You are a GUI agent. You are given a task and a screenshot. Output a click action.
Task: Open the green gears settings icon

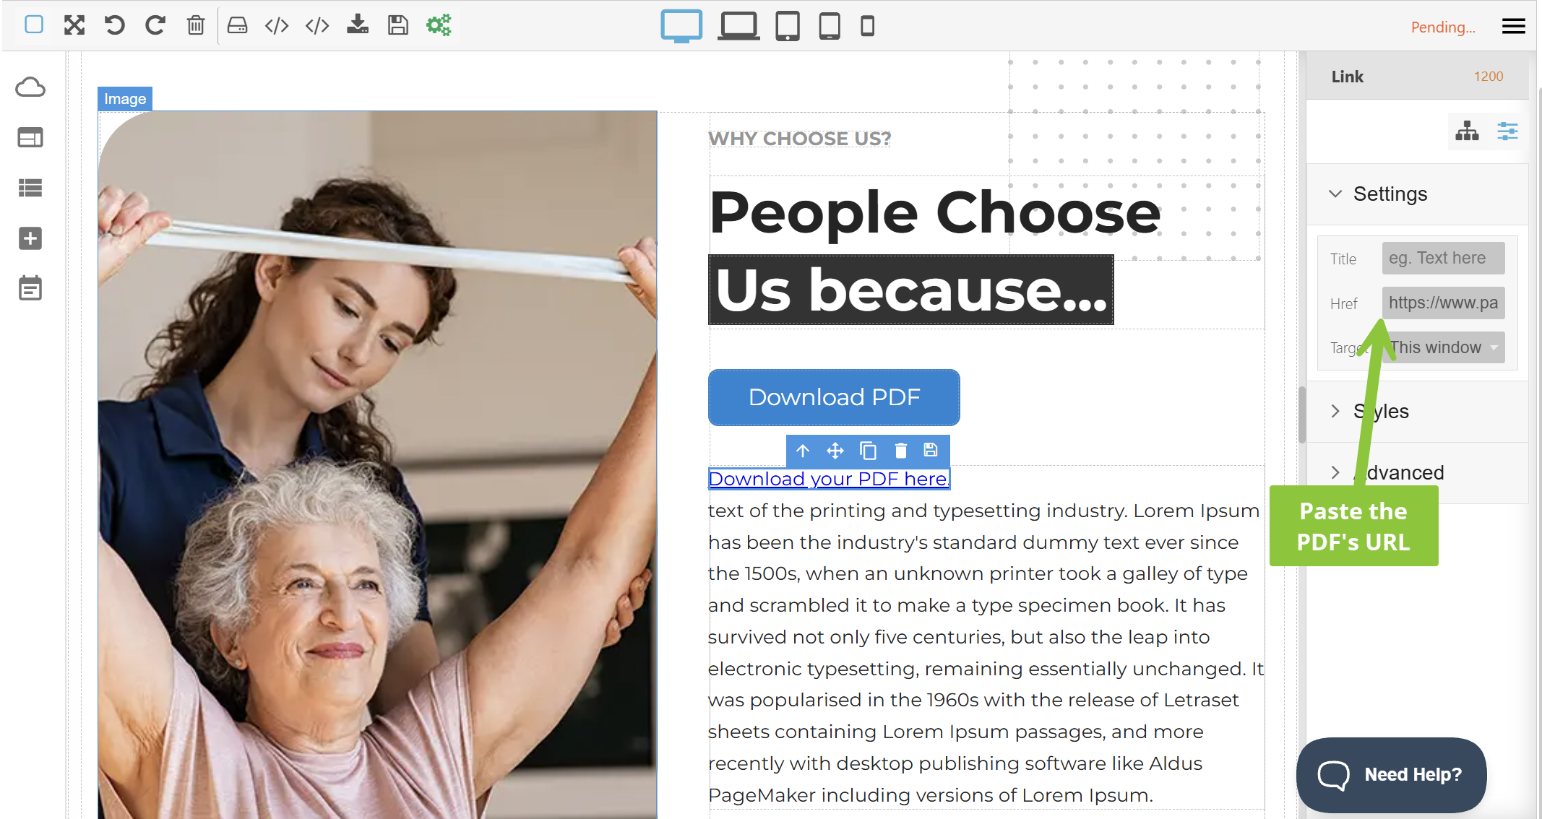click(438, 25)
